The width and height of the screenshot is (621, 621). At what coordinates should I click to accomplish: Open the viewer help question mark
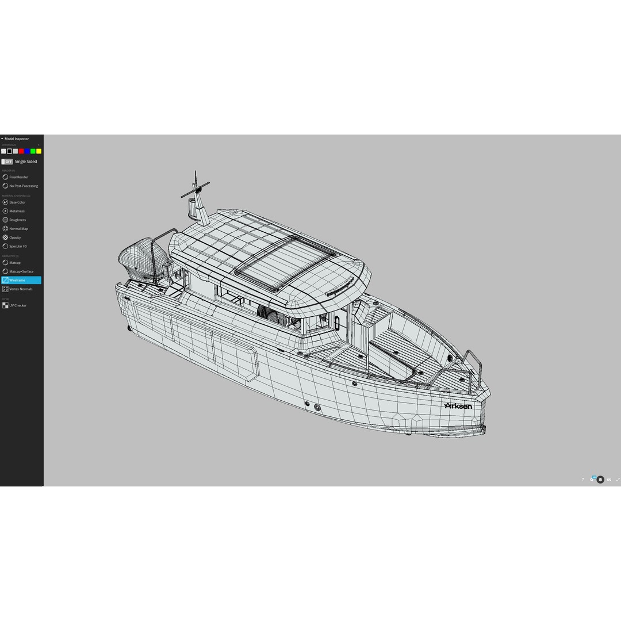pyautogui.click(x=582, y=480)
